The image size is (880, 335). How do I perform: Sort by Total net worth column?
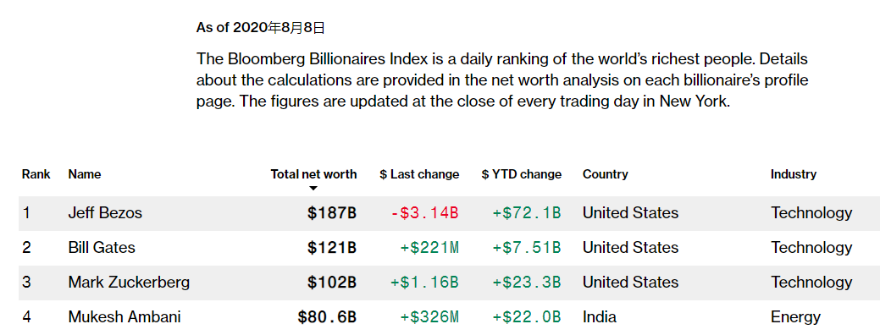click(313, 174)
